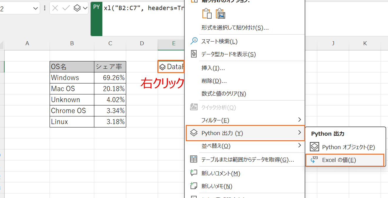This screenshot has height=198, width=388.
Task: Click the テーブルまたは範囲からデータを取得 grid icon
Action: point(194,160)
